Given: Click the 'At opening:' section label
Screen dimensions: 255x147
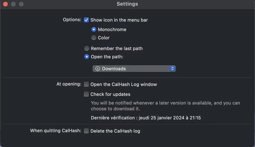Looking at the screenshot, I should 69,84.
